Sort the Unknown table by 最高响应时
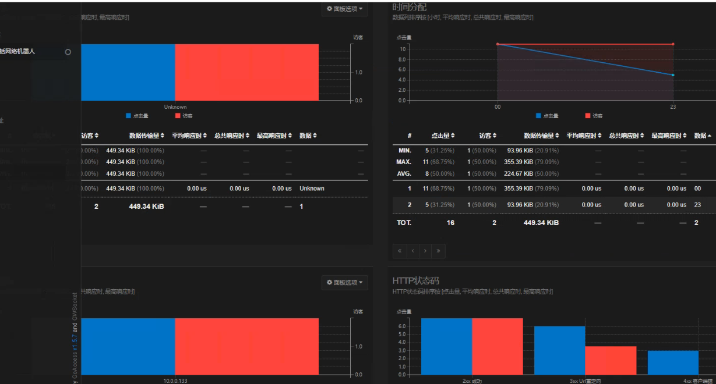This screenshot has width=716, height=384. click(x=274, y=136)
